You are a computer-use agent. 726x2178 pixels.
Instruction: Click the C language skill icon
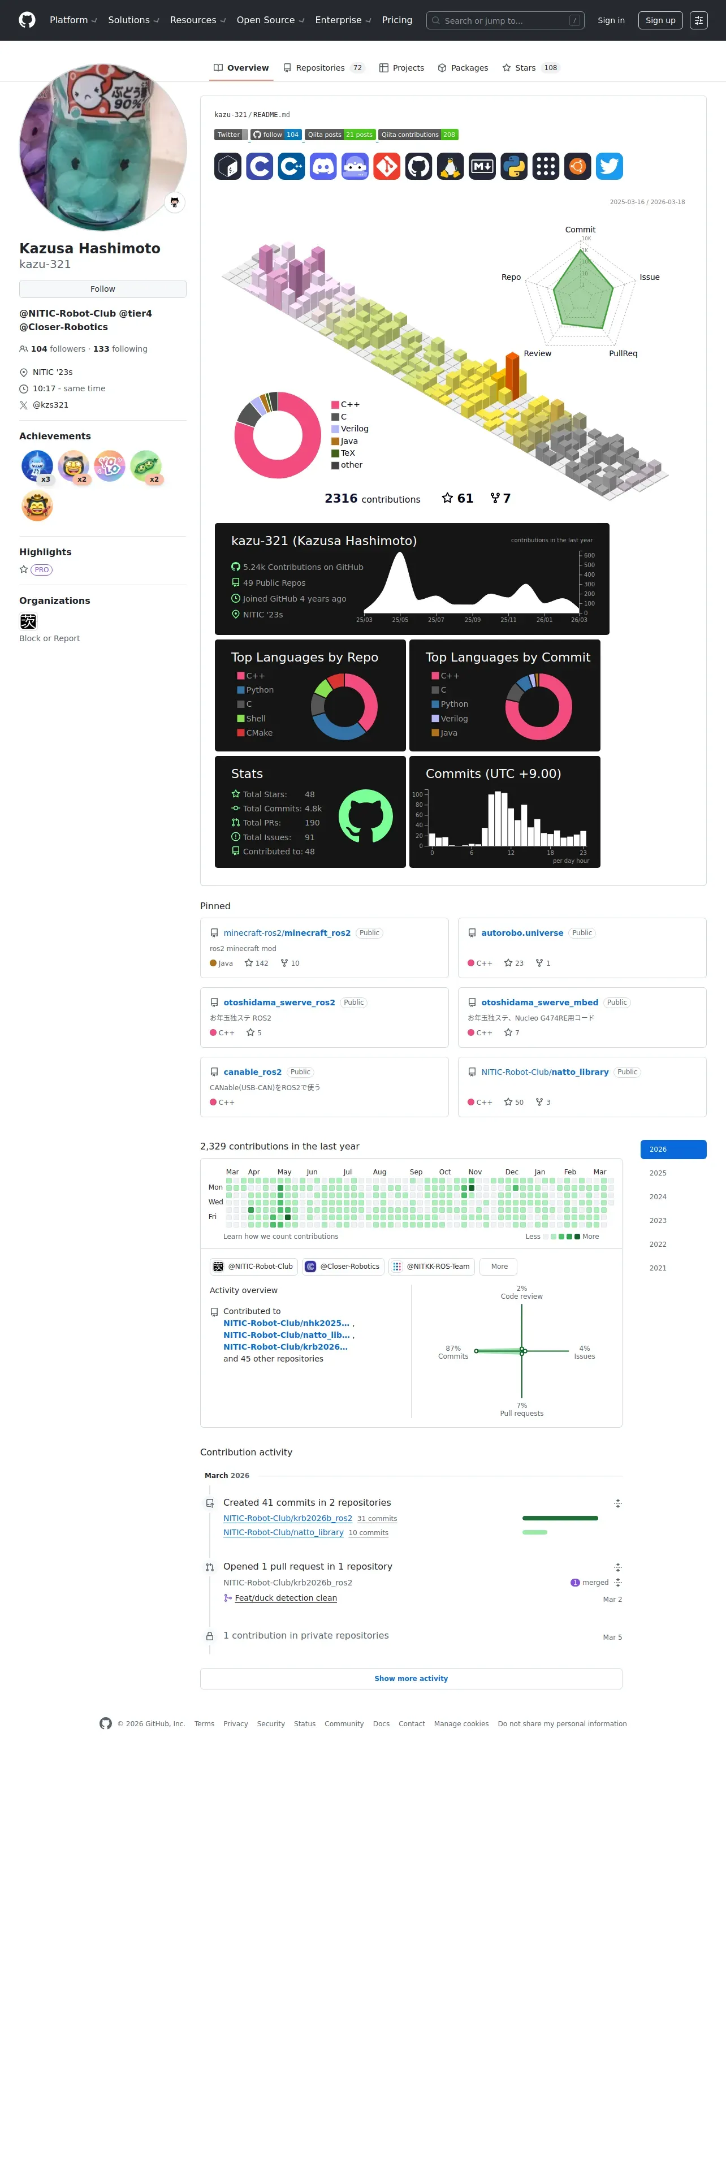click(260, 167)
